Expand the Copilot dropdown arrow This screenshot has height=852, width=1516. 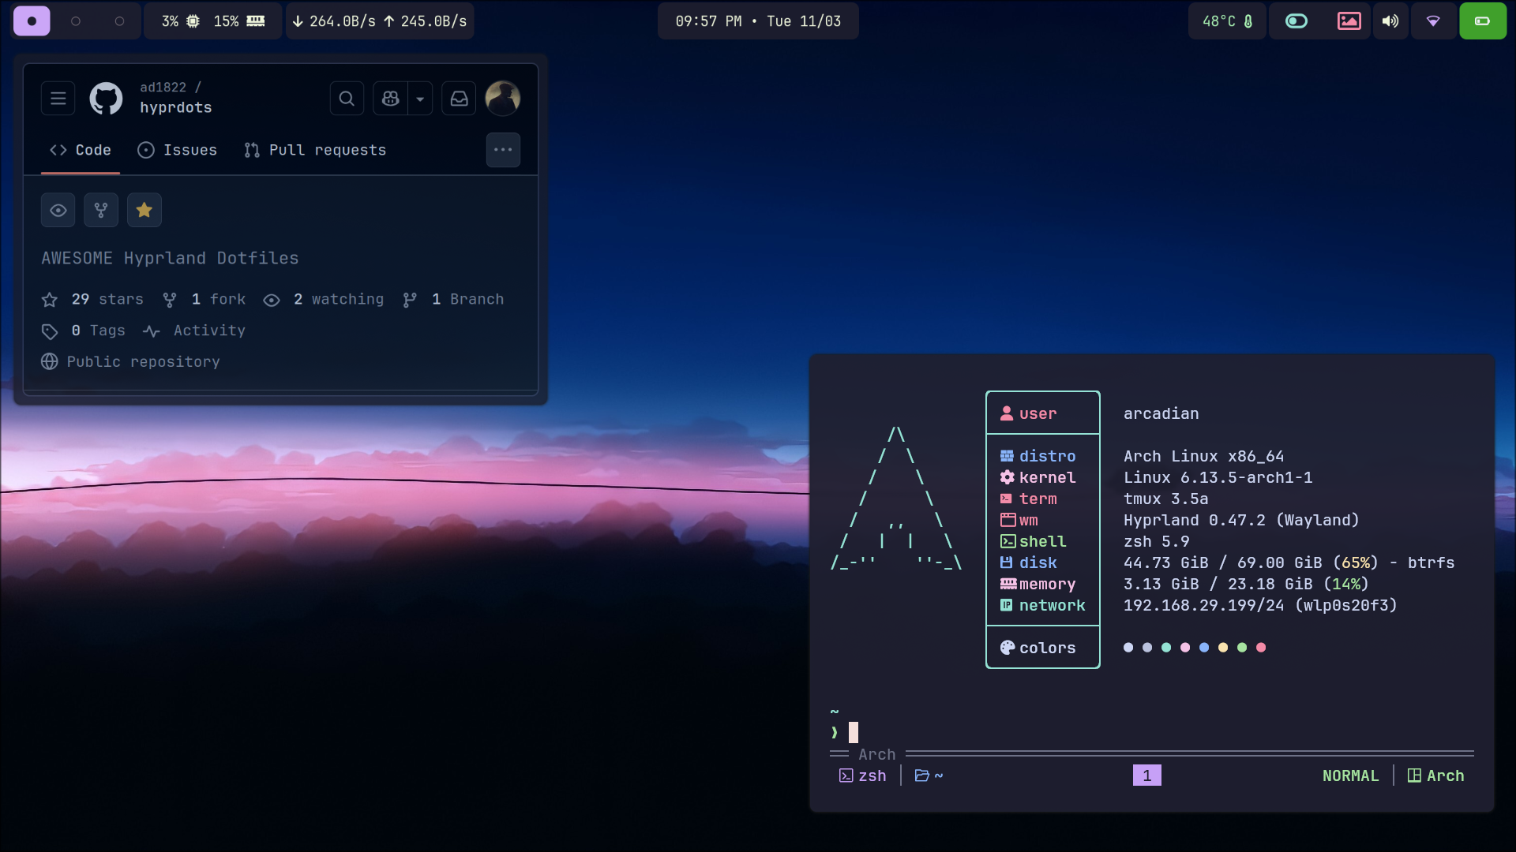coord(420,99)
